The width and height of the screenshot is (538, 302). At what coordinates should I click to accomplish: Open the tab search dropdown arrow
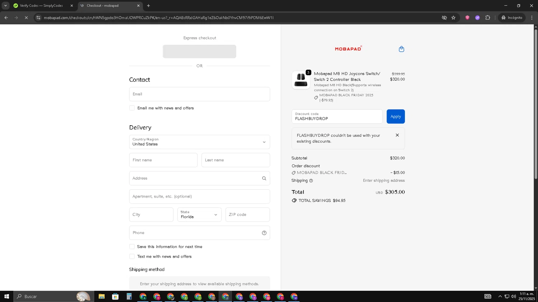(5, 6)
